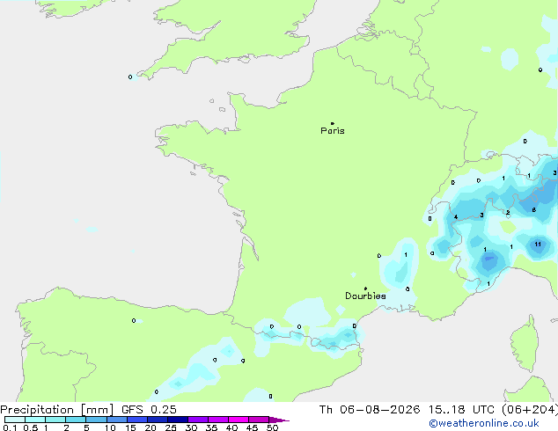Pick the 10–15 mm blue legend swatch
This screenshot has height=431, width=558.
116,420
